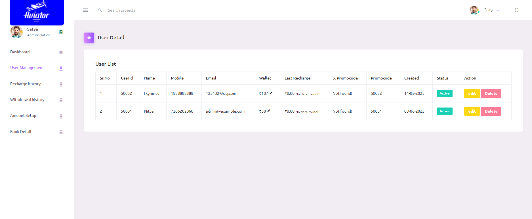532x219 pixels.
Task: Toggle the hamburger sidebar menu icon
Action: 85,10
